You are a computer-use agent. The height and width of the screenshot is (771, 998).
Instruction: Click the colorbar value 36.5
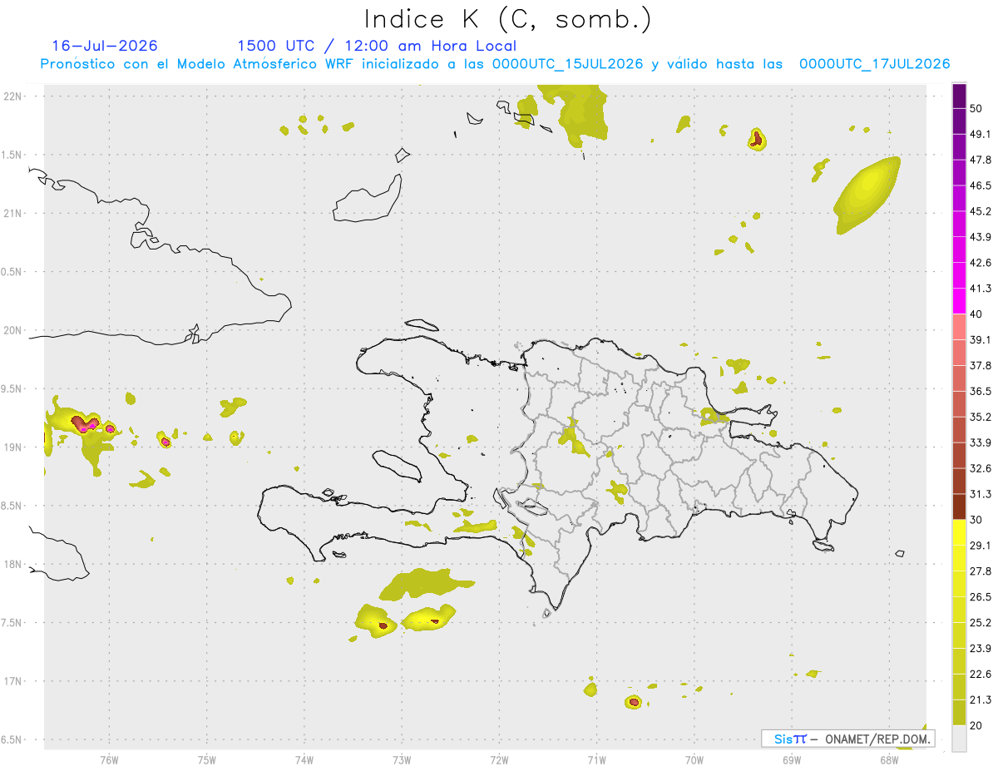point(981,391)
